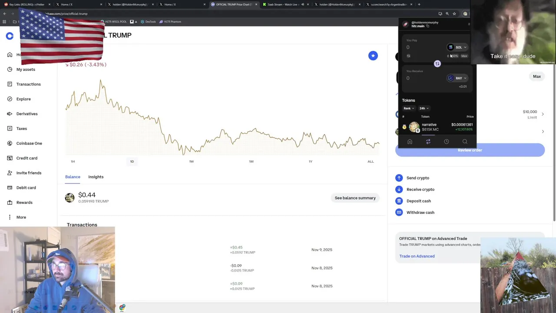Click the Receive crypto icon

399,190
